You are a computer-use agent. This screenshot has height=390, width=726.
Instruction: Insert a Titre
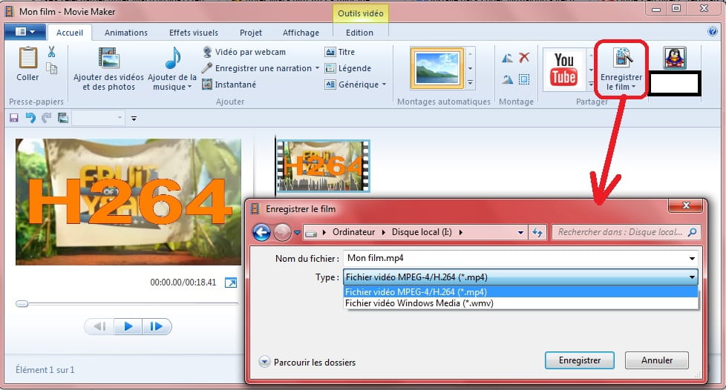[340, 52]
